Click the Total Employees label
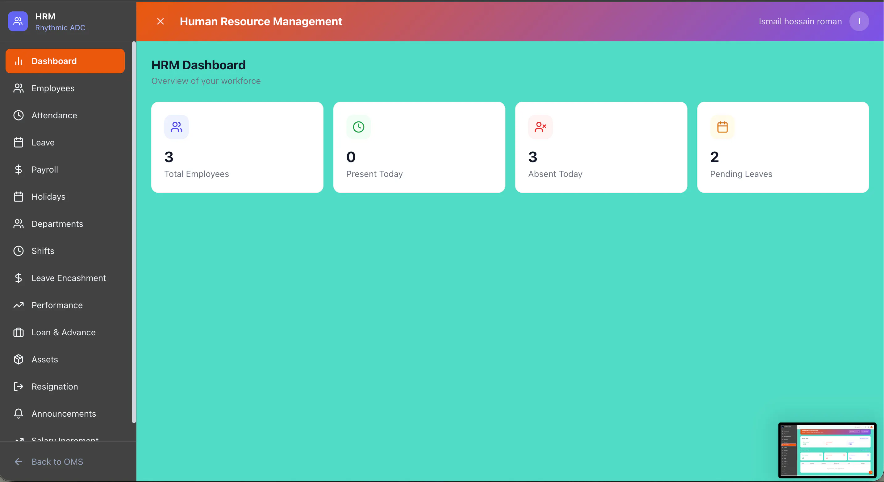Image resolution: width=884 pixels, height=482 pixels. 197,174
